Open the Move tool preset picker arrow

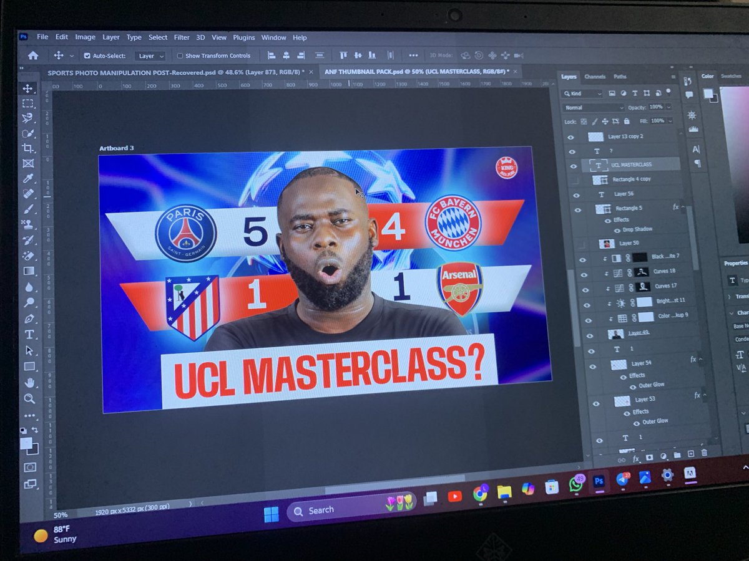pyautogui.click(x=72, y=55)
